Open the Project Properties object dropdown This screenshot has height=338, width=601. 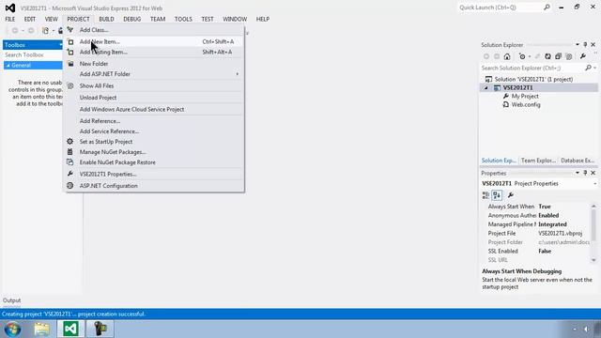[x=594, y=184]
